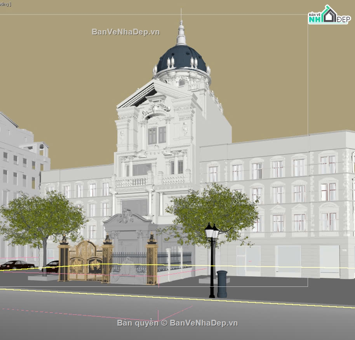Select the black twin-head street lamp
Image resolution: width=355 pixels, height=340 pixels.
pos(212,256)
